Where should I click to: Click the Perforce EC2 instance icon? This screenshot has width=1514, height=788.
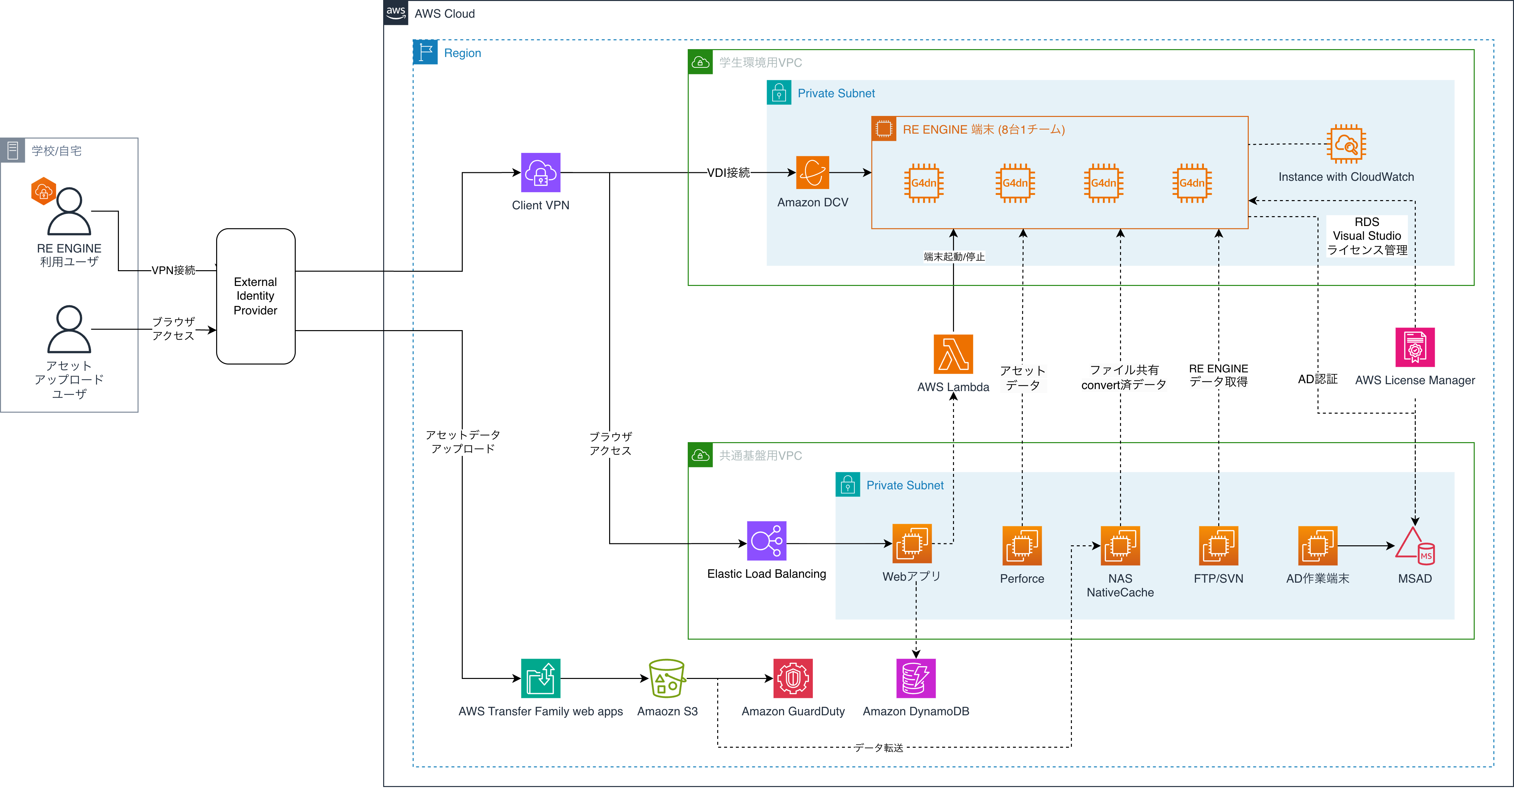coord(1021,545)
